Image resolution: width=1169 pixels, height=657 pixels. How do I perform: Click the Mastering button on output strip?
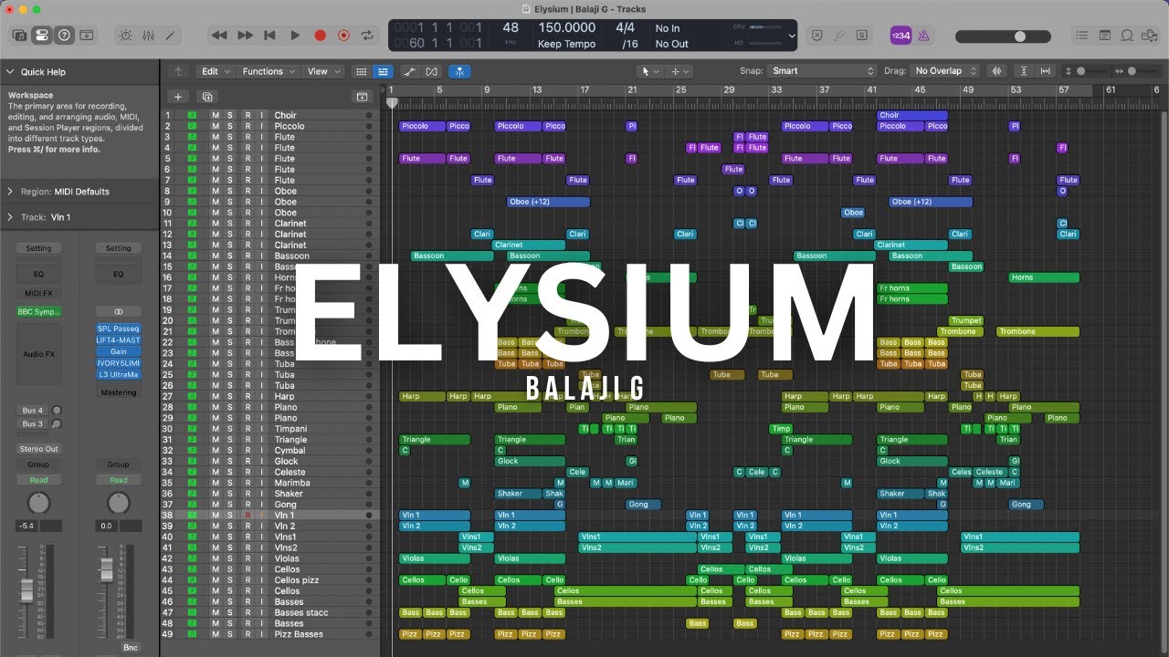pos(119,392)
